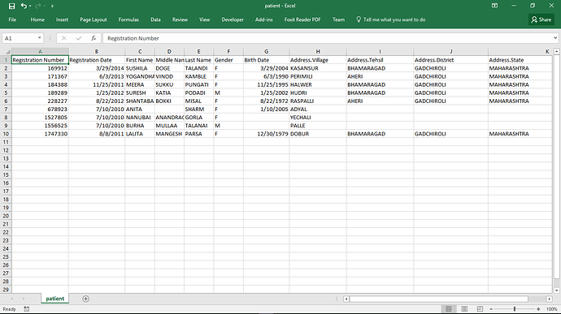Open the Page Layout tab
Image resolution: width=561 pixels, height=314 pixels.
click(93, 19)
